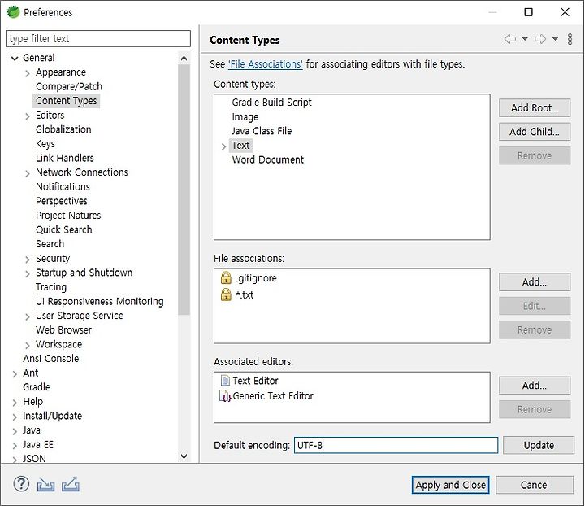Select Quick Search in the tree
The width and height of the screenshot is (585, 506).
(64, 229)
